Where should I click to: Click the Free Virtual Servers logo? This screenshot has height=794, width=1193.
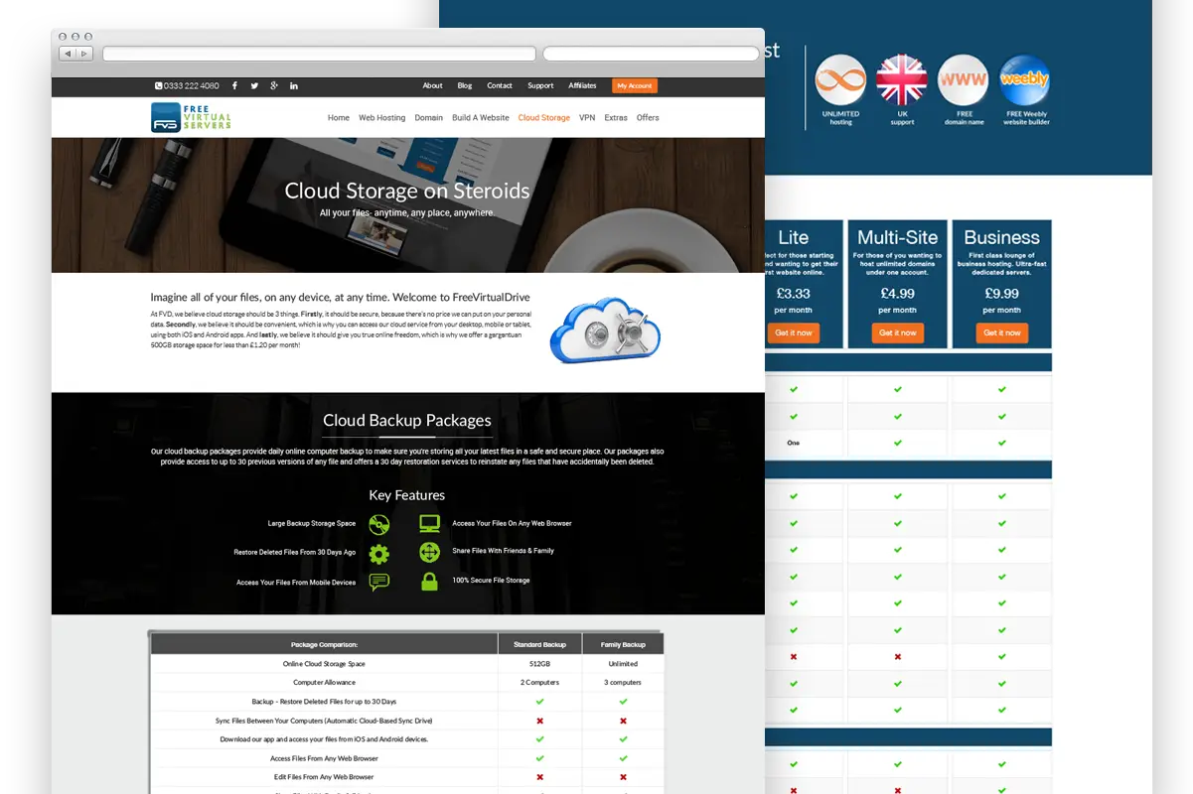point(191,117)
